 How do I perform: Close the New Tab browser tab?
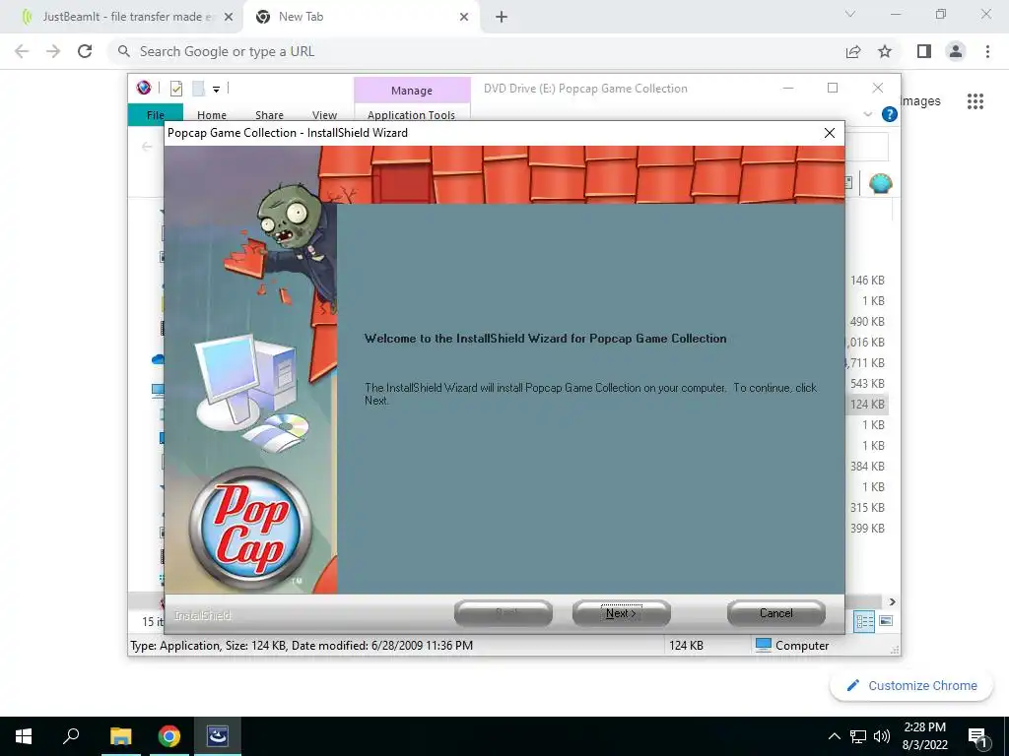tap(464, 18)
